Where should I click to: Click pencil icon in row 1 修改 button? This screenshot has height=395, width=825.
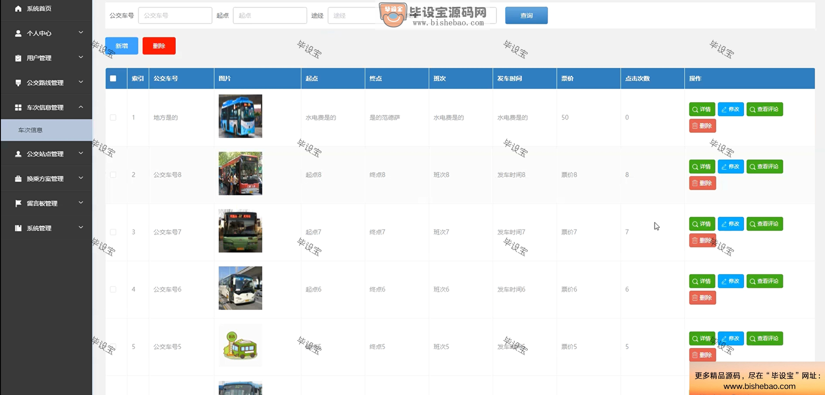(x=724, y=109)
